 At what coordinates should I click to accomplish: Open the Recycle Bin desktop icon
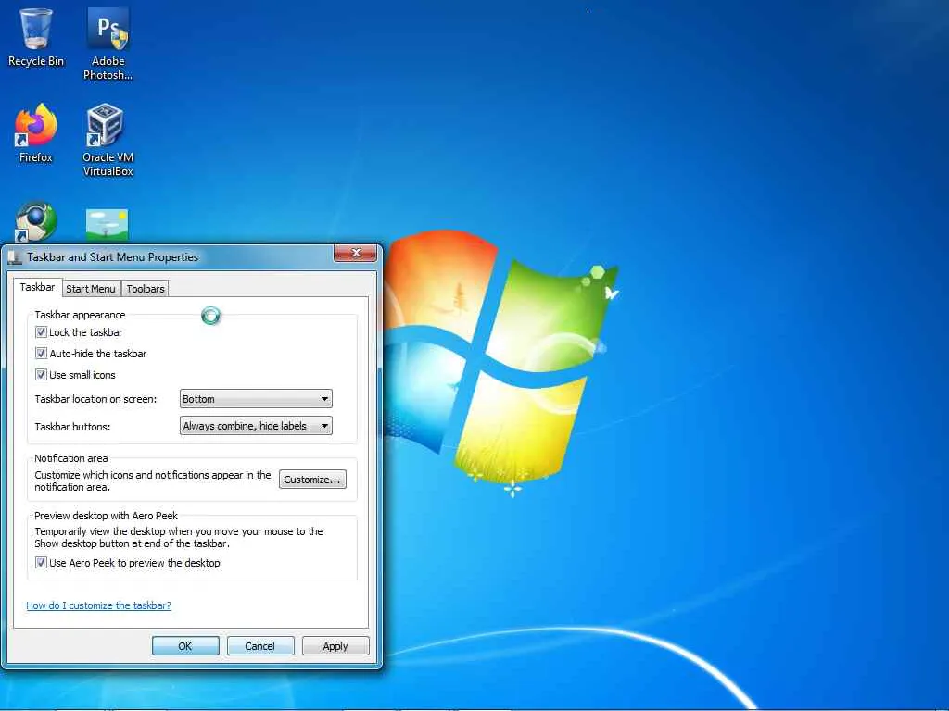pos(36,36)
